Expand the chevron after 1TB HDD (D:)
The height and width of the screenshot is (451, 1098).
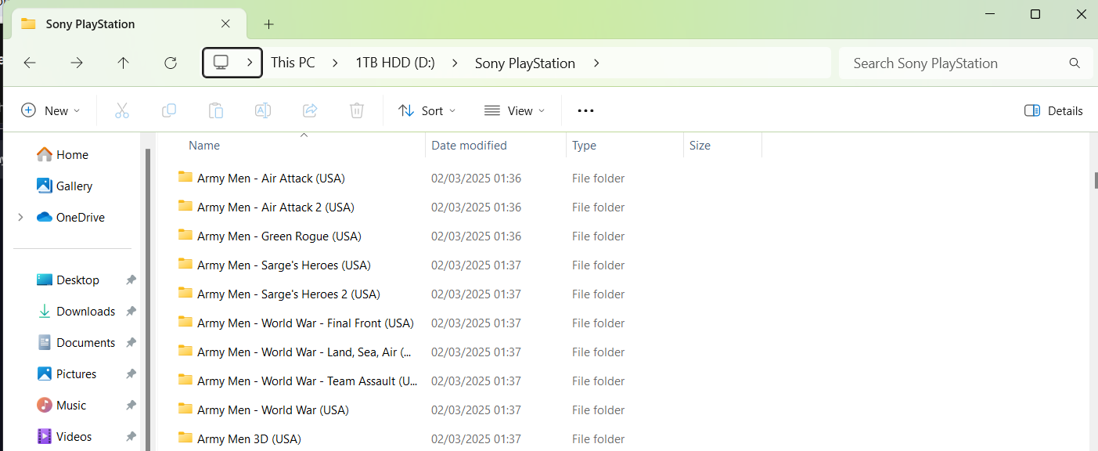(455, 63)
